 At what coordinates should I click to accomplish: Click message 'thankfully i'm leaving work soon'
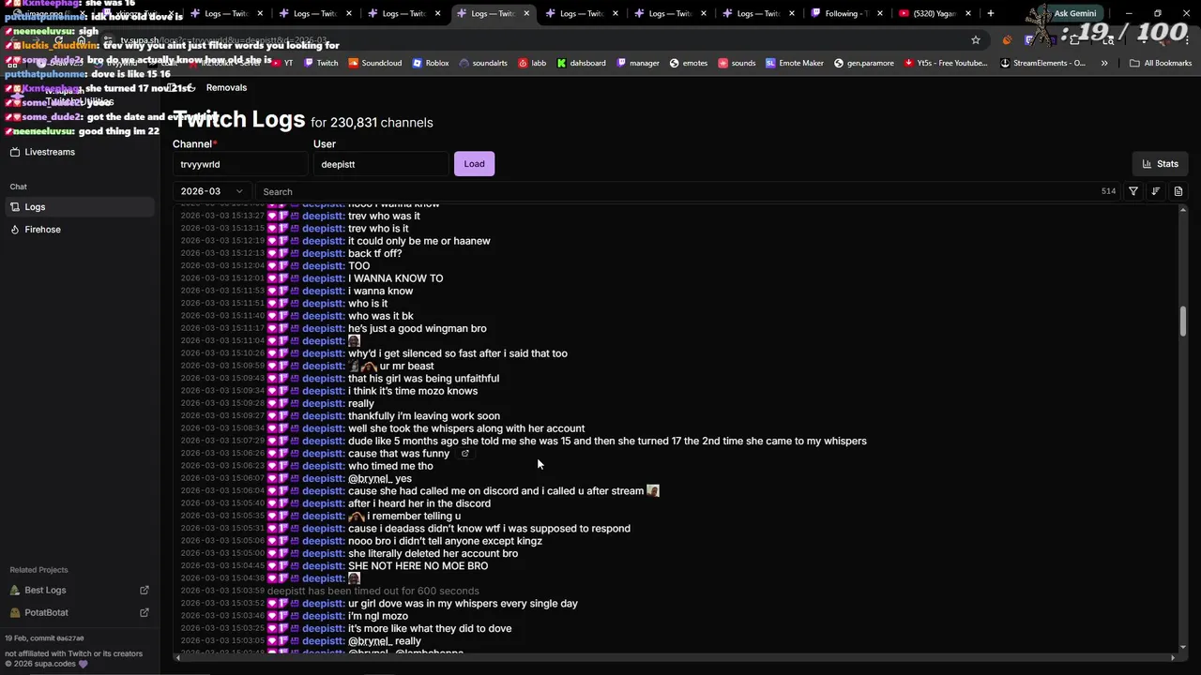click(x=423, y=416)
